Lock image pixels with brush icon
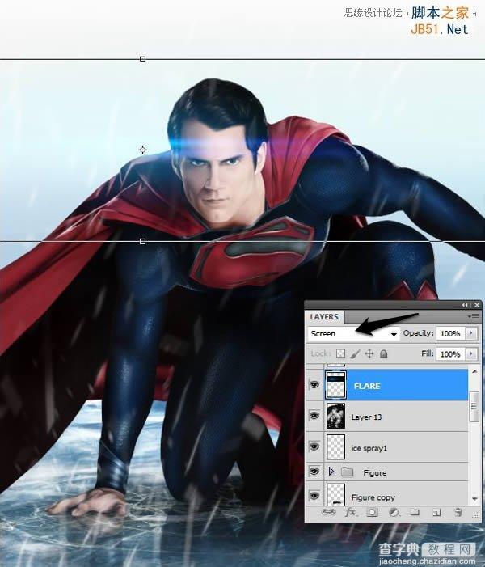 point(355,353)
